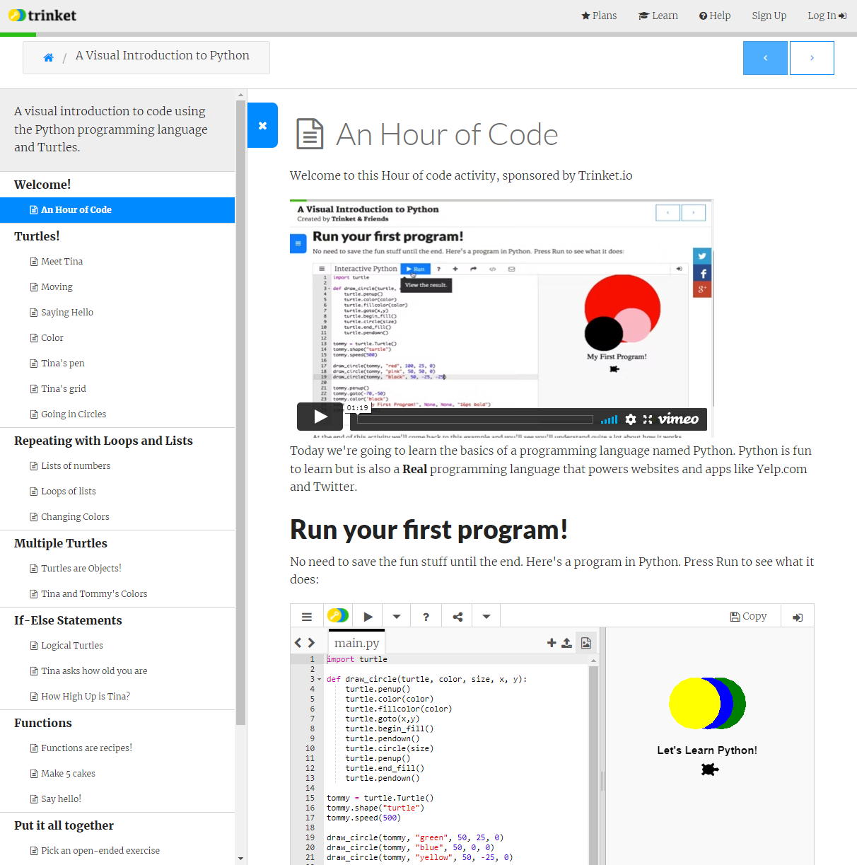Screen dimensions: 857x865
Task: Click the help question mark in editor
Action: [x=426, y=617]
